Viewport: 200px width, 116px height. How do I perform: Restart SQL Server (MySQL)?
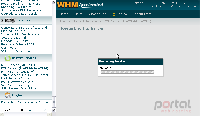tap(16, 85)
